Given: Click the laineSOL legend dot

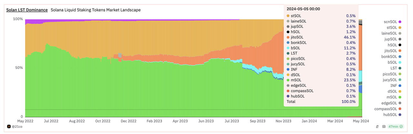Looking at the screenshot, I should pyautogui.click(x=400, y=33).
